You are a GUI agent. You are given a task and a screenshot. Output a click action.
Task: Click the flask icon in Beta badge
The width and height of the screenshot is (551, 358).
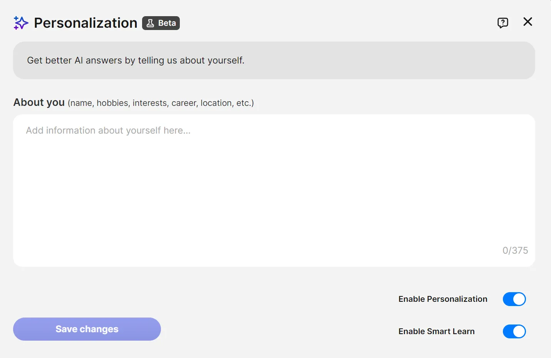pos(150,23)
